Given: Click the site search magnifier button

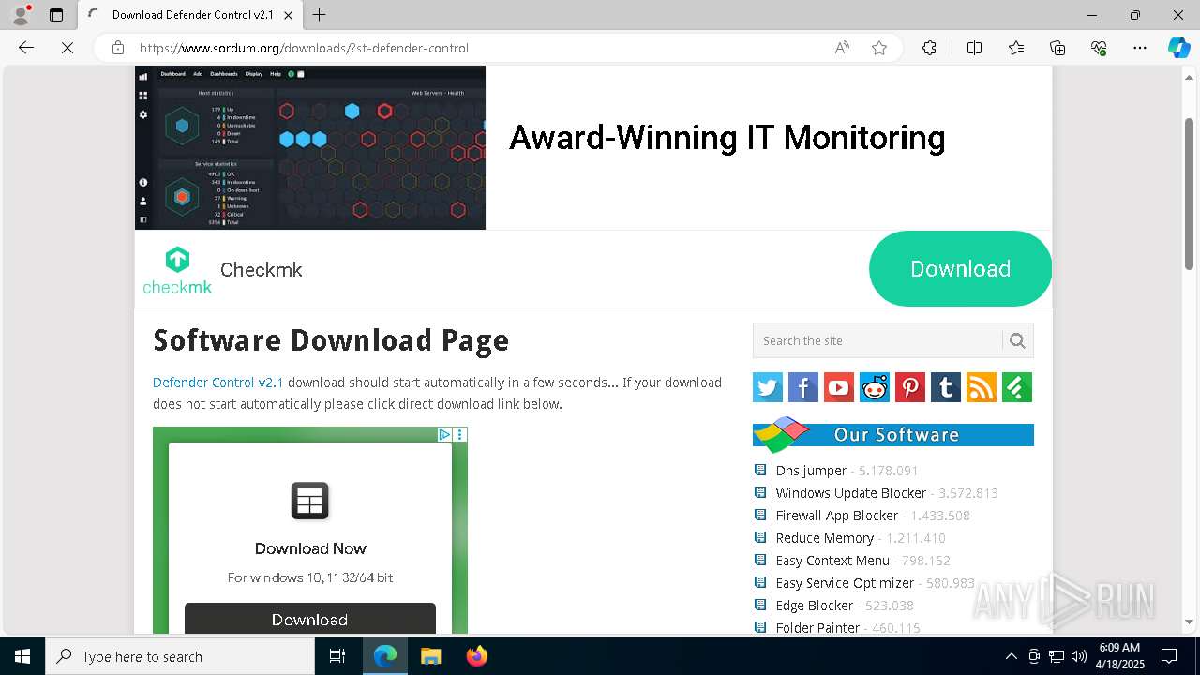Looking at the screenshot, I should pos(1018,340).
